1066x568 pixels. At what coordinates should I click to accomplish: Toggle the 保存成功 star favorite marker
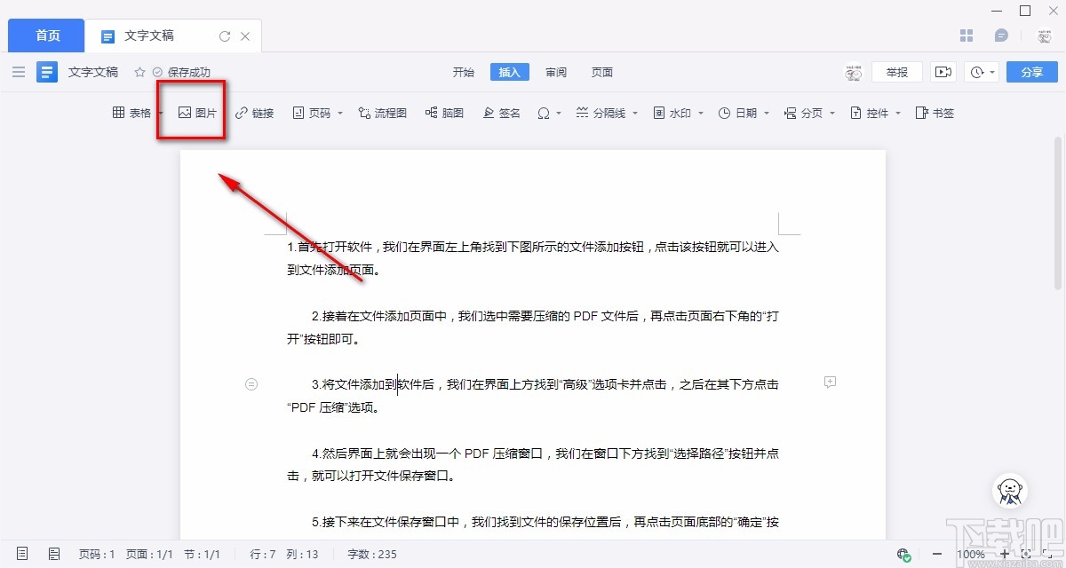[x=139, y=72]
